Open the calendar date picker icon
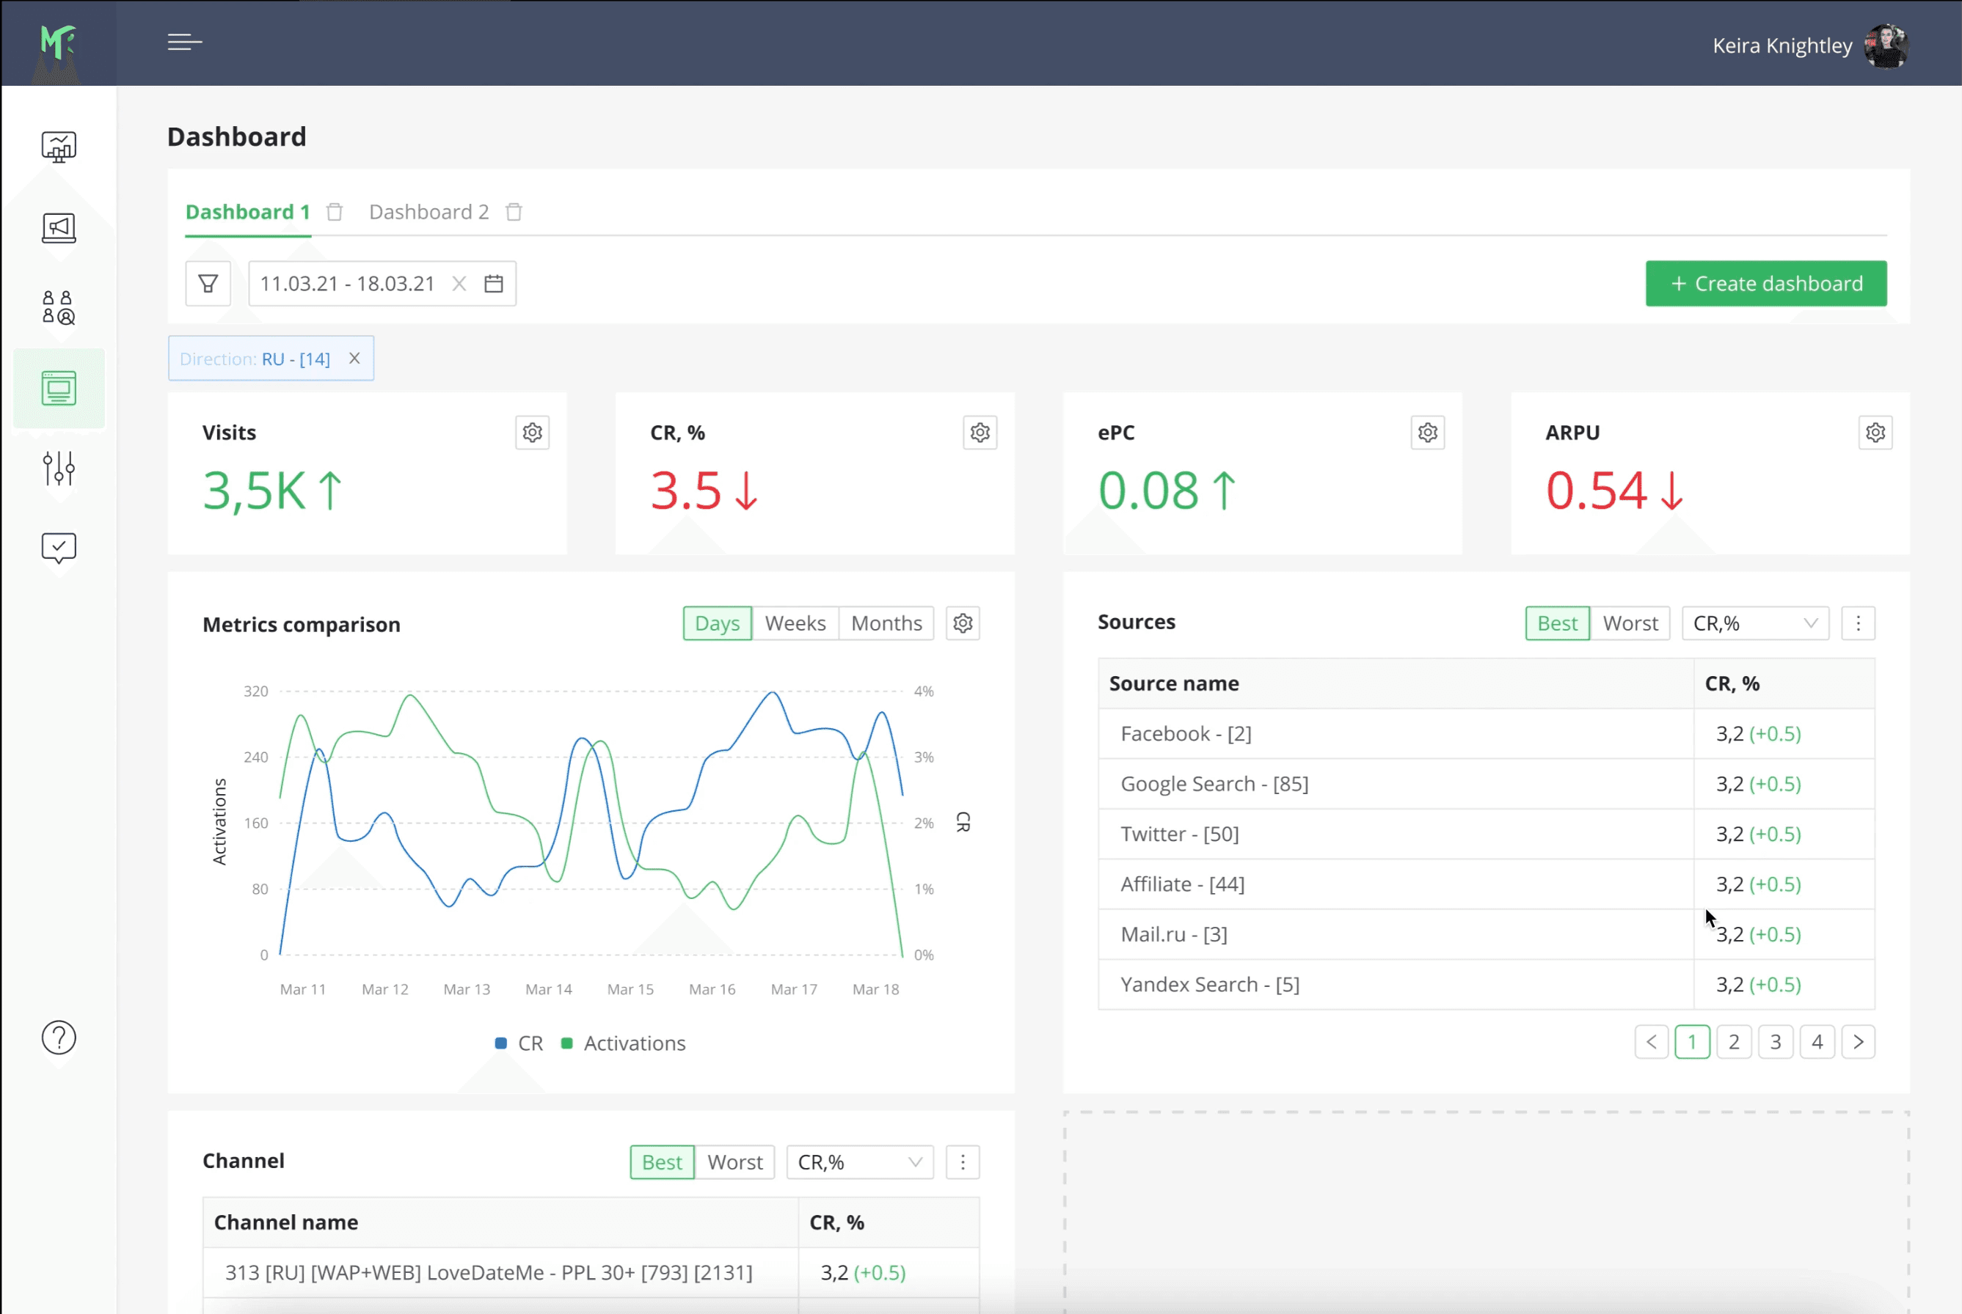The height and width of the screenshot is (1314, 1962). pyautogui.click(x=494, y=283)
